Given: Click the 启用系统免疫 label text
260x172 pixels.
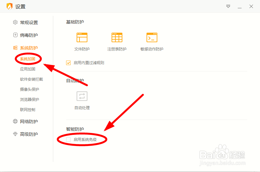Looking at the screenshot, I should click(85, 140).
